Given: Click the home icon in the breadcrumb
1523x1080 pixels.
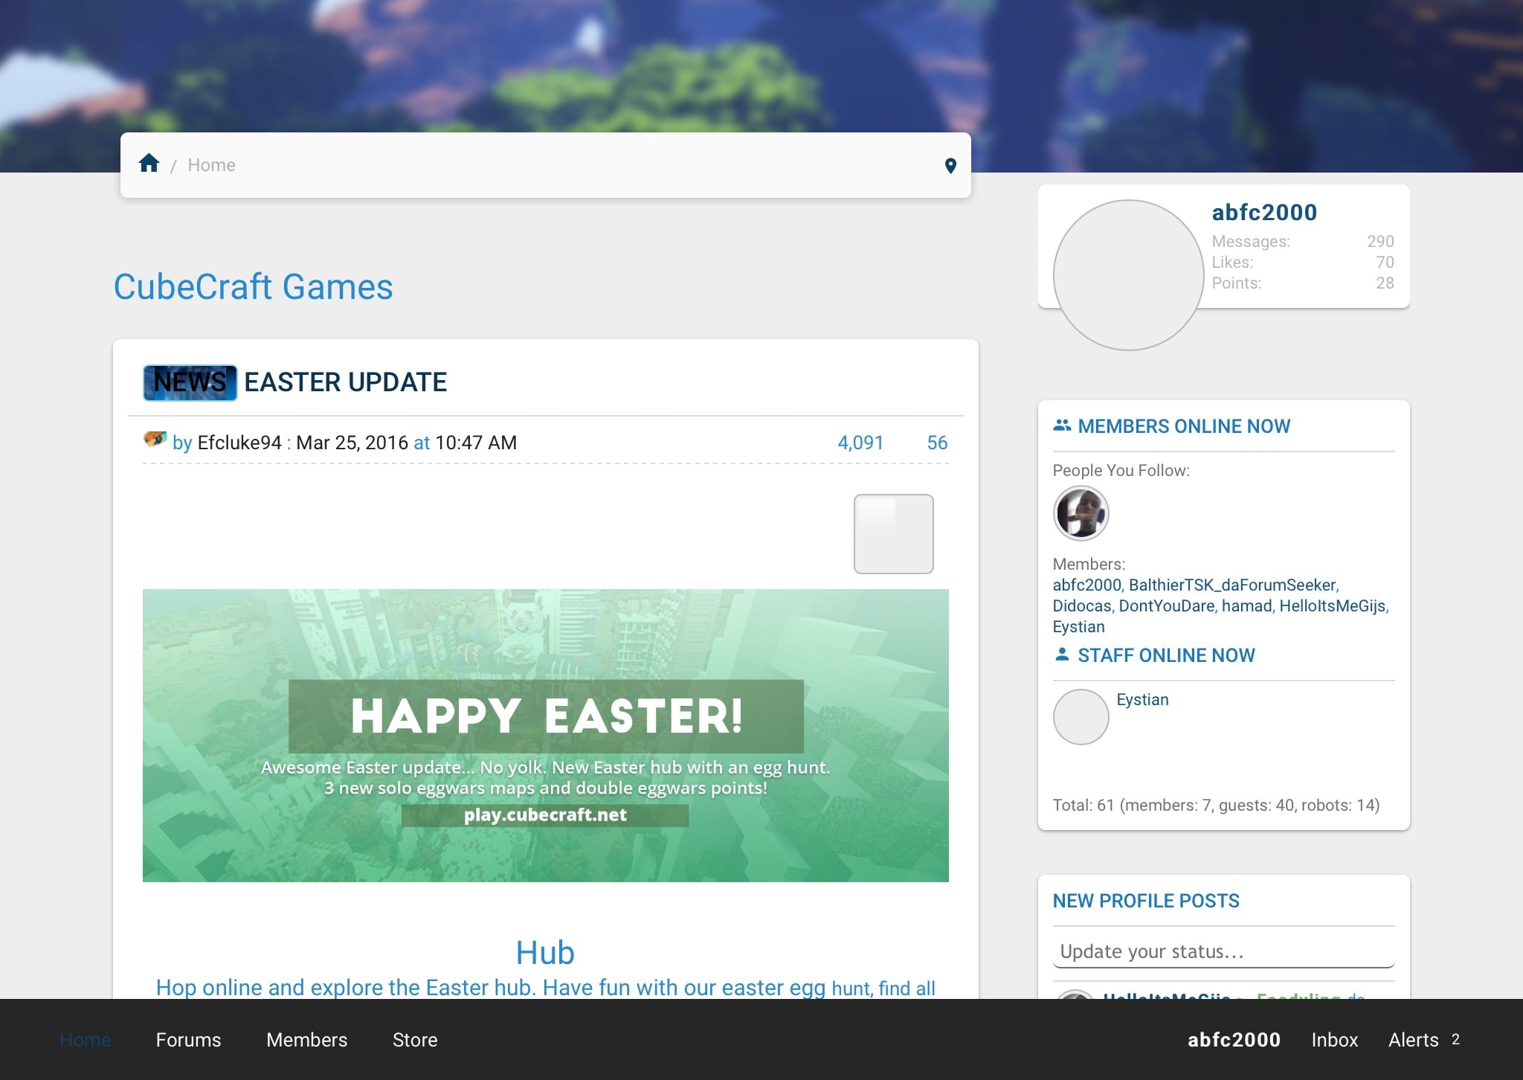Looking at the screenshot, I should coord(149,164).
